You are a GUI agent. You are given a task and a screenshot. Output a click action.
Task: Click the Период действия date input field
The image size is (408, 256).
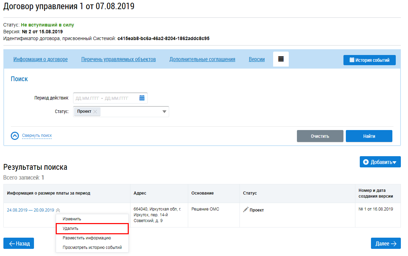[x=110, y=98]
